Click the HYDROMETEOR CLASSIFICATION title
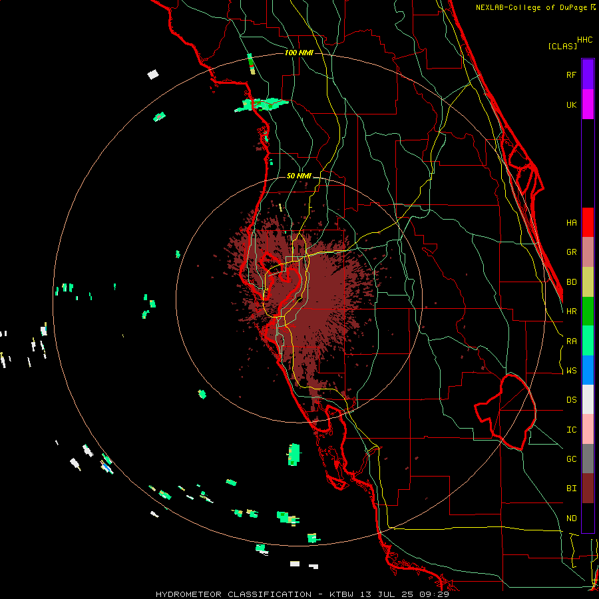Screen dimensions: 599x599 click(233, 594)
